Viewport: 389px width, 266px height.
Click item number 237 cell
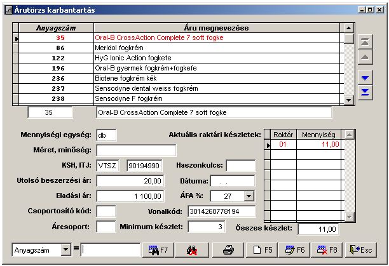coord(57,88)
